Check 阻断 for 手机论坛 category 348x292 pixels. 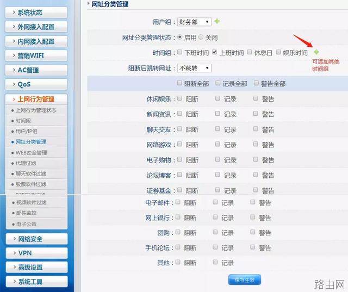178,247
